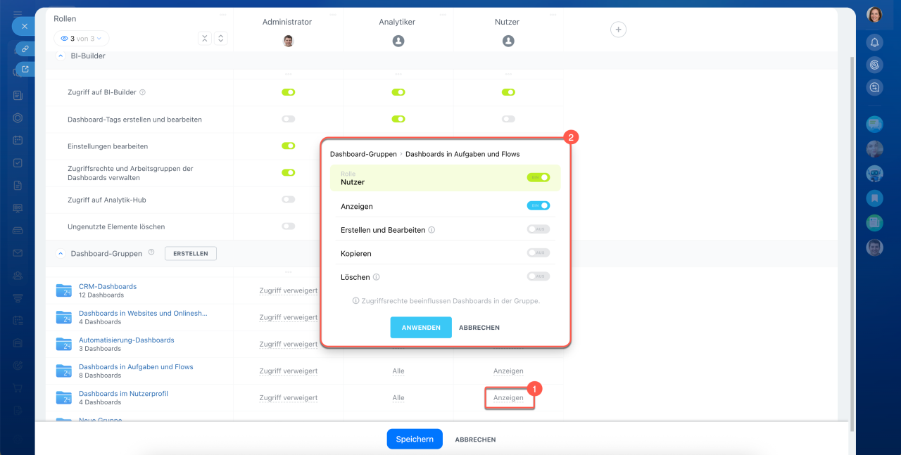Screen dimensions: 901x455
Task: Click the Nutzer role user icon
Action: pyautogui.click(x=508, y=41)
